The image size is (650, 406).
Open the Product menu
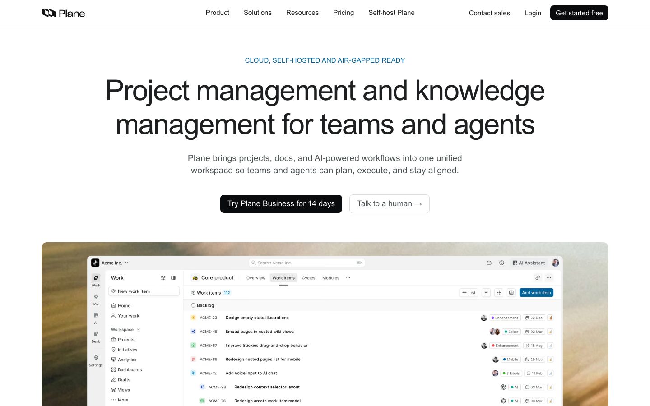click(218, 13)
